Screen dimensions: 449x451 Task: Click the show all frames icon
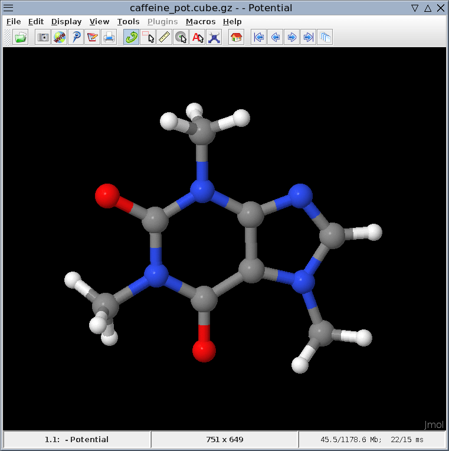[x=325, y=37]
